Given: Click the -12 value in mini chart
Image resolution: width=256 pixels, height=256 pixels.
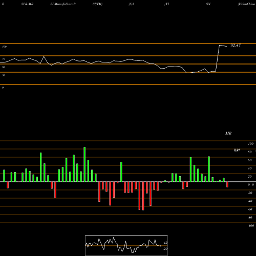Looking at the screenshot, I should pos(165,243).
